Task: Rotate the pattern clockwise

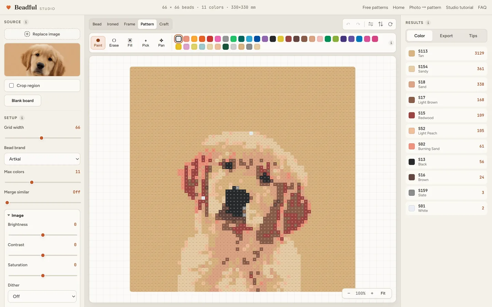Action: [390, 24]
